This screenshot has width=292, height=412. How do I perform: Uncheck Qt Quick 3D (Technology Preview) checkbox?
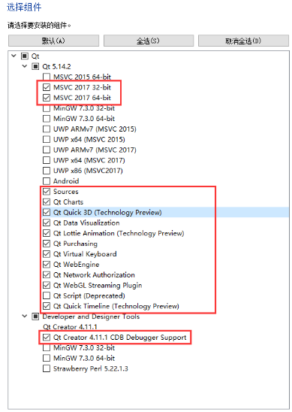[x=47, y=212]
